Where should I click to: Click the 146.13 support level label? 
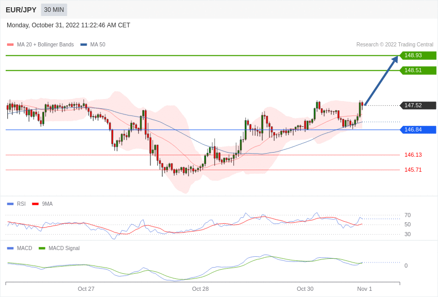[413, 155]
